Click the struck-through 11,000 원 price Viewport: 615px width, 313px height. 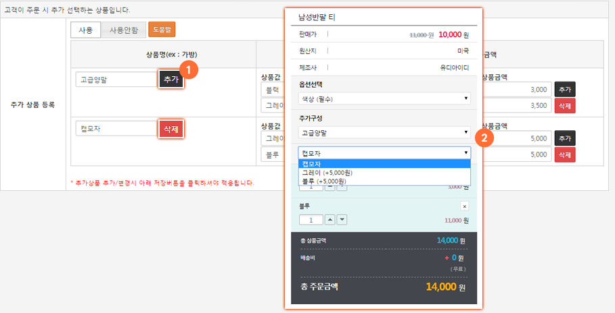pyautogui.click(x=422, y=35)
